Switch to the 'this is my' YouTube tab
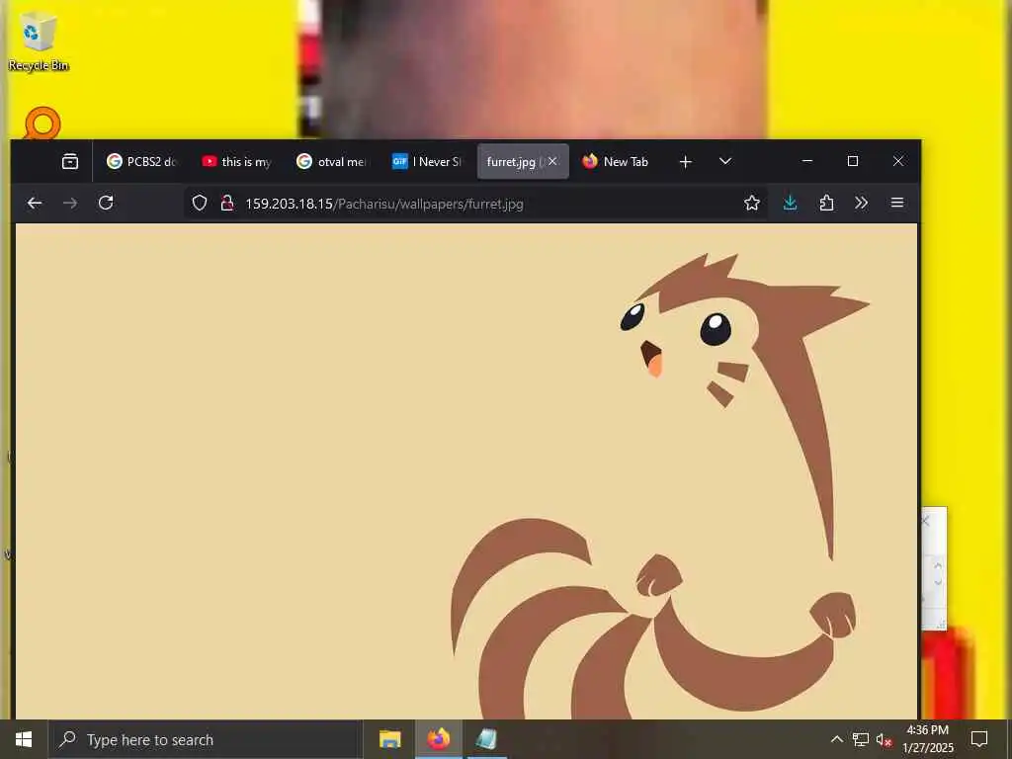 pos(235,161)
